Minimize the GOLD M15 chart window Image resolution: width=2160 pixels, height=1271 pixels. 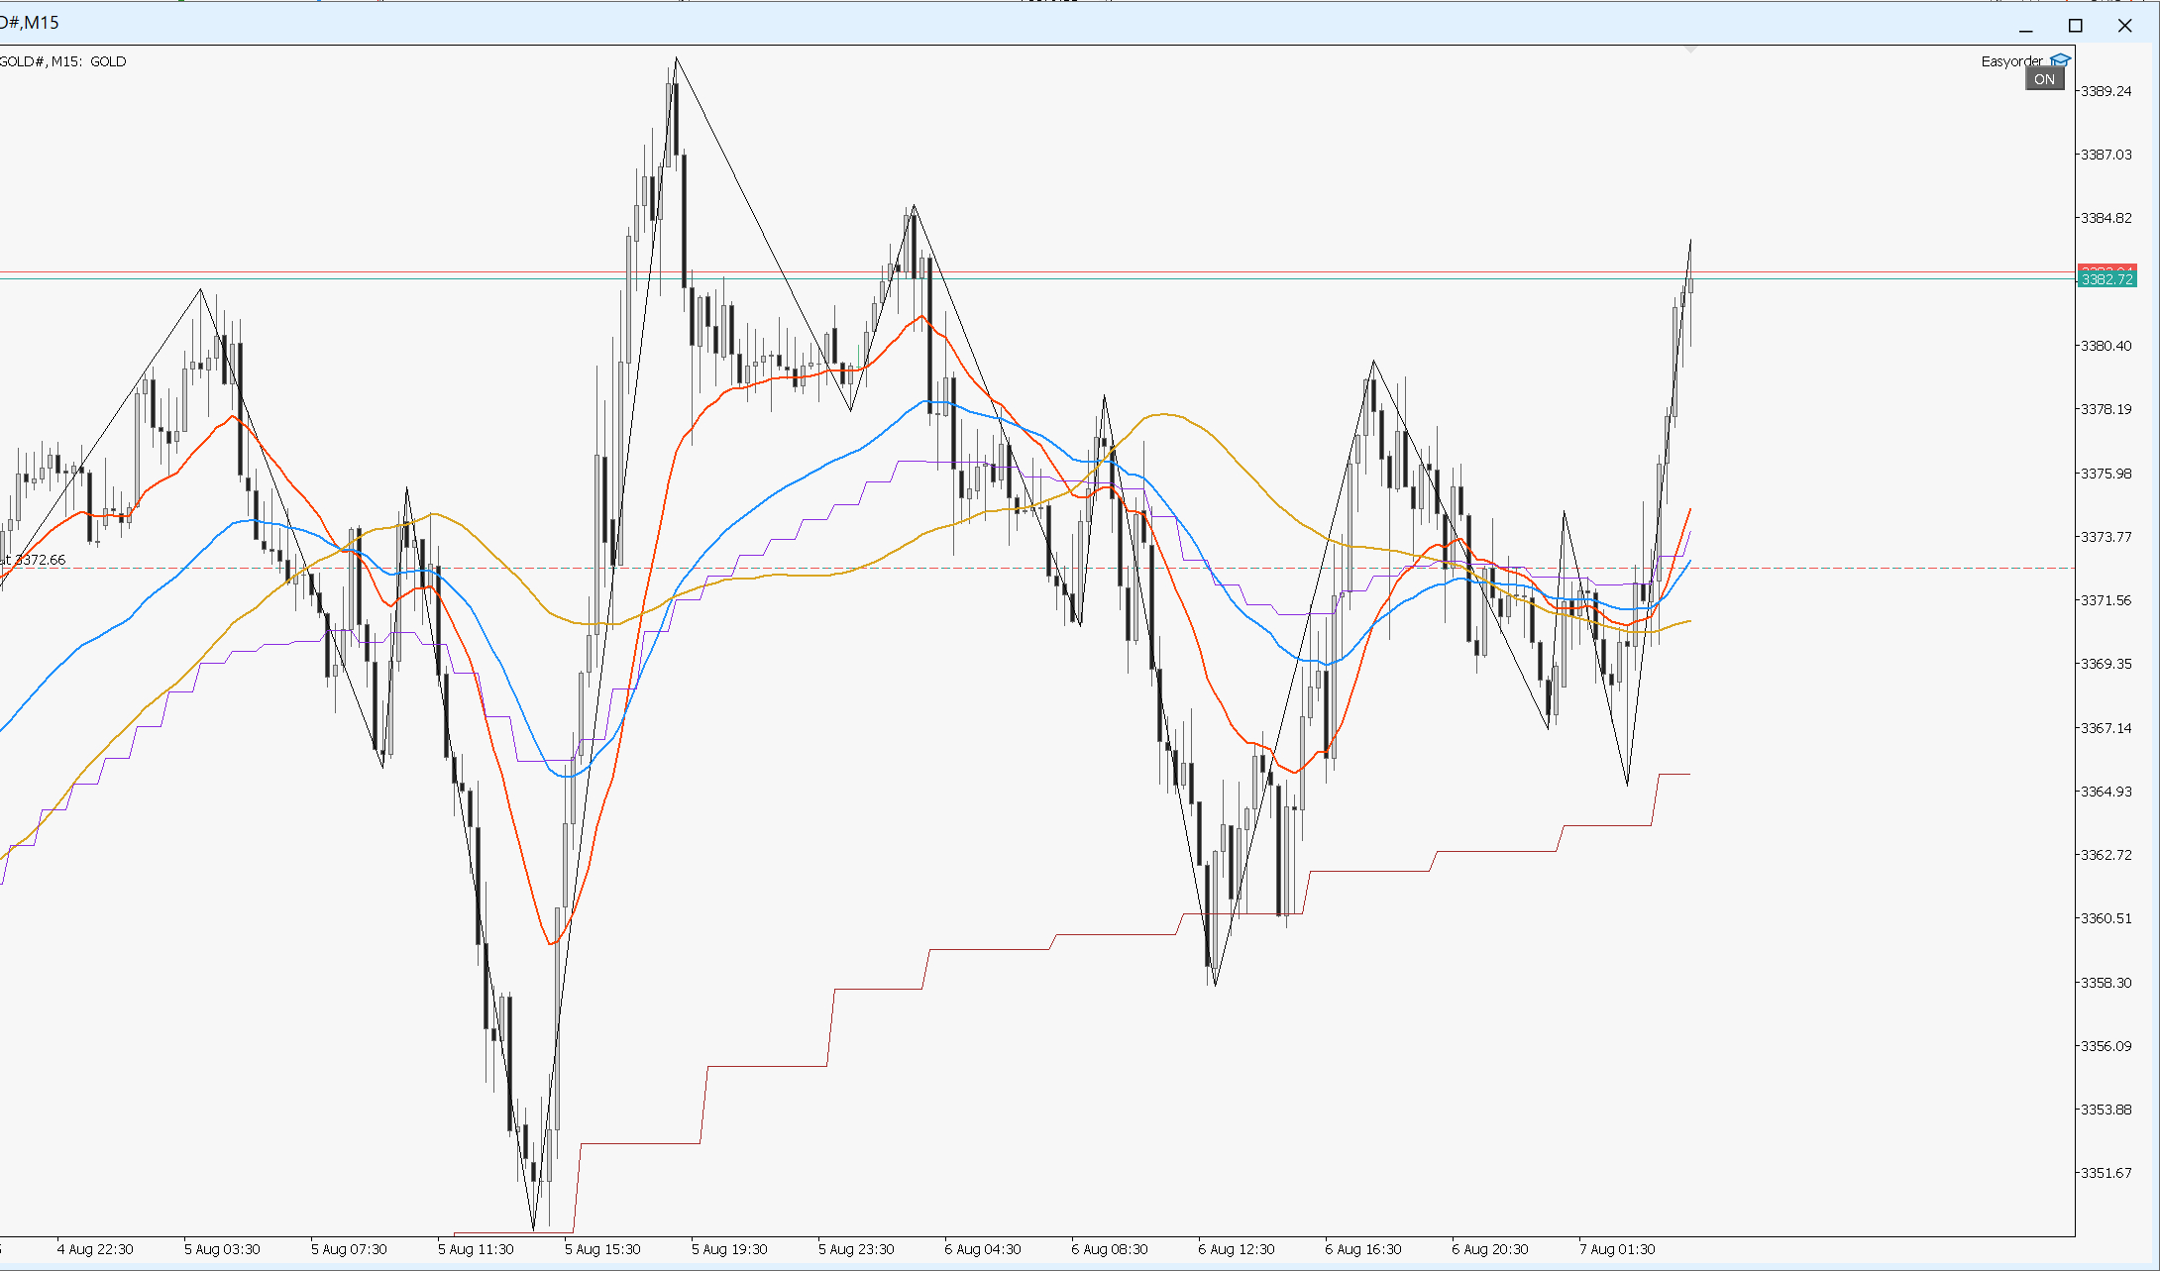(x=2025, y=26)
